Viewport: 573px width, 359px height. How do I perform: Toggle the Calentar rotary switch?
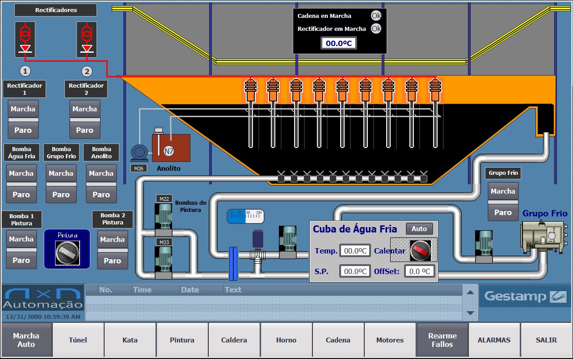pos(420,250)
